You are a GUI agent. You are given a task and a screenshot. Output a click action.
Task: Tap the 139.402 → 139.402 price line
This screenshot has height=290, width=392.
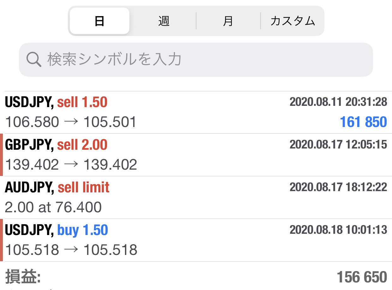[x=71, y=165]
